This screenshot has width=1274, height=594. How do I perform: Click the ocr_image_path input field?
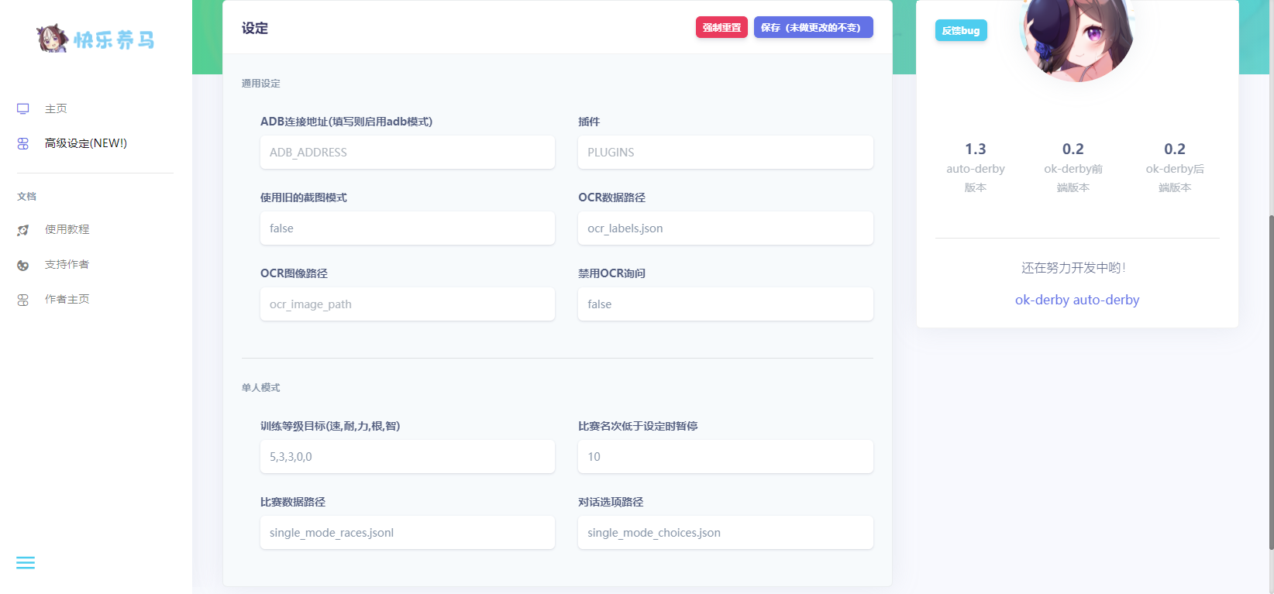point(408,304)
